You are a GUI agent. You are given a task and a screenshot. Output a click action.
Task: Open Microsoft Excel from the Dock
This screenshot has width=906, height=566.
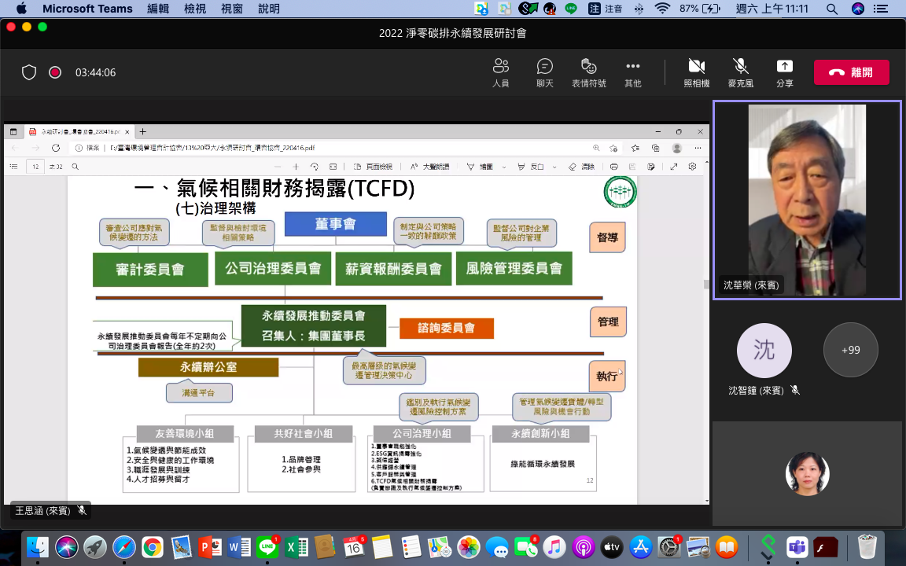296,547
